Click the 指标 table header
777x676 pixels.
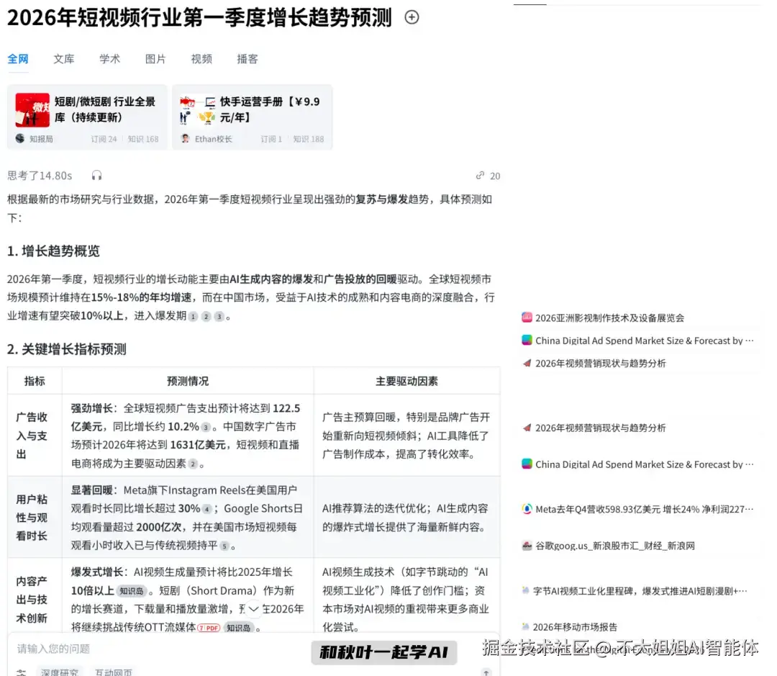[x=35, y=381]
